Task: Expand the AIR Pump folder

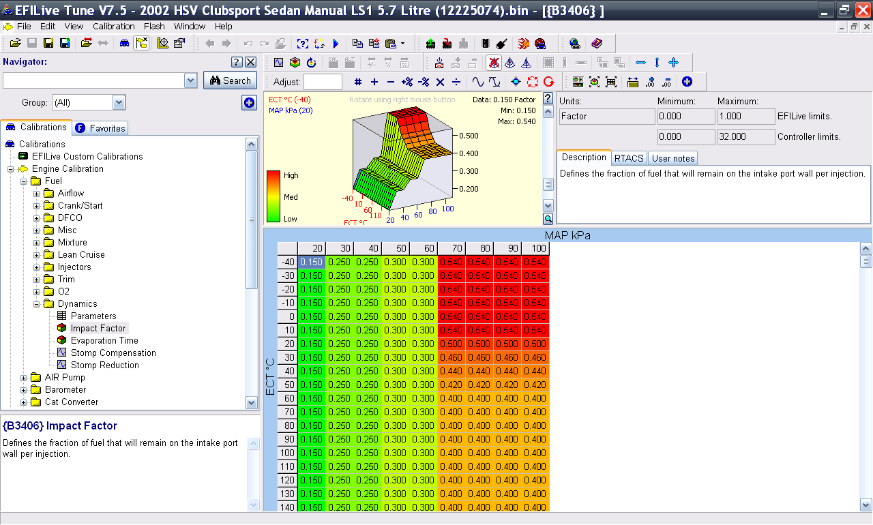Action: (x=25, y=378)
